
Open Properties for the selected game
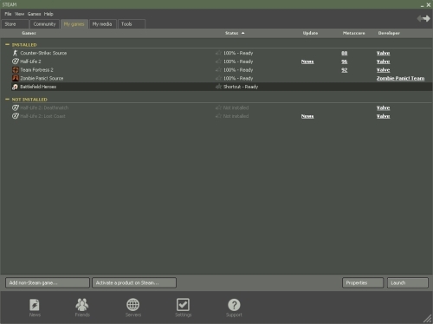coord(363,282)
